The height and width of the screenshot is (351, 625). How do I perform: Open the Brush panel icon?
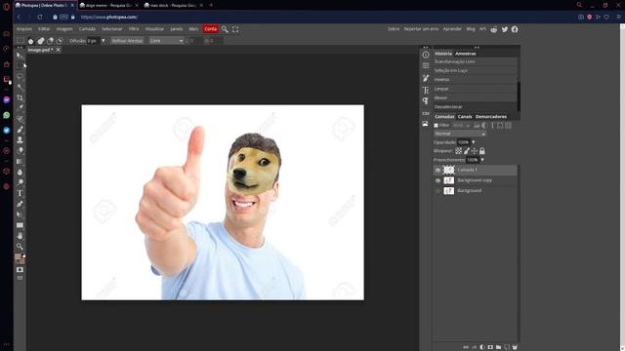coord(426,78)
